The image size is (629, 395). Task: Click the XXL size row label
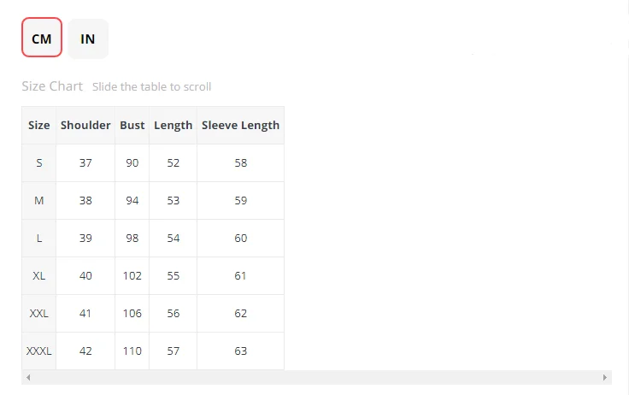tap(39, 314)
